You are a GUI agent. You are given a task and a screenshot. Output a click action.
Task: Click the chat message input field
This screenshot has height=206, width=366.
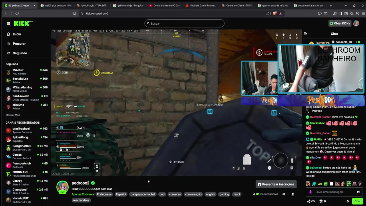(x=335, y=192)
